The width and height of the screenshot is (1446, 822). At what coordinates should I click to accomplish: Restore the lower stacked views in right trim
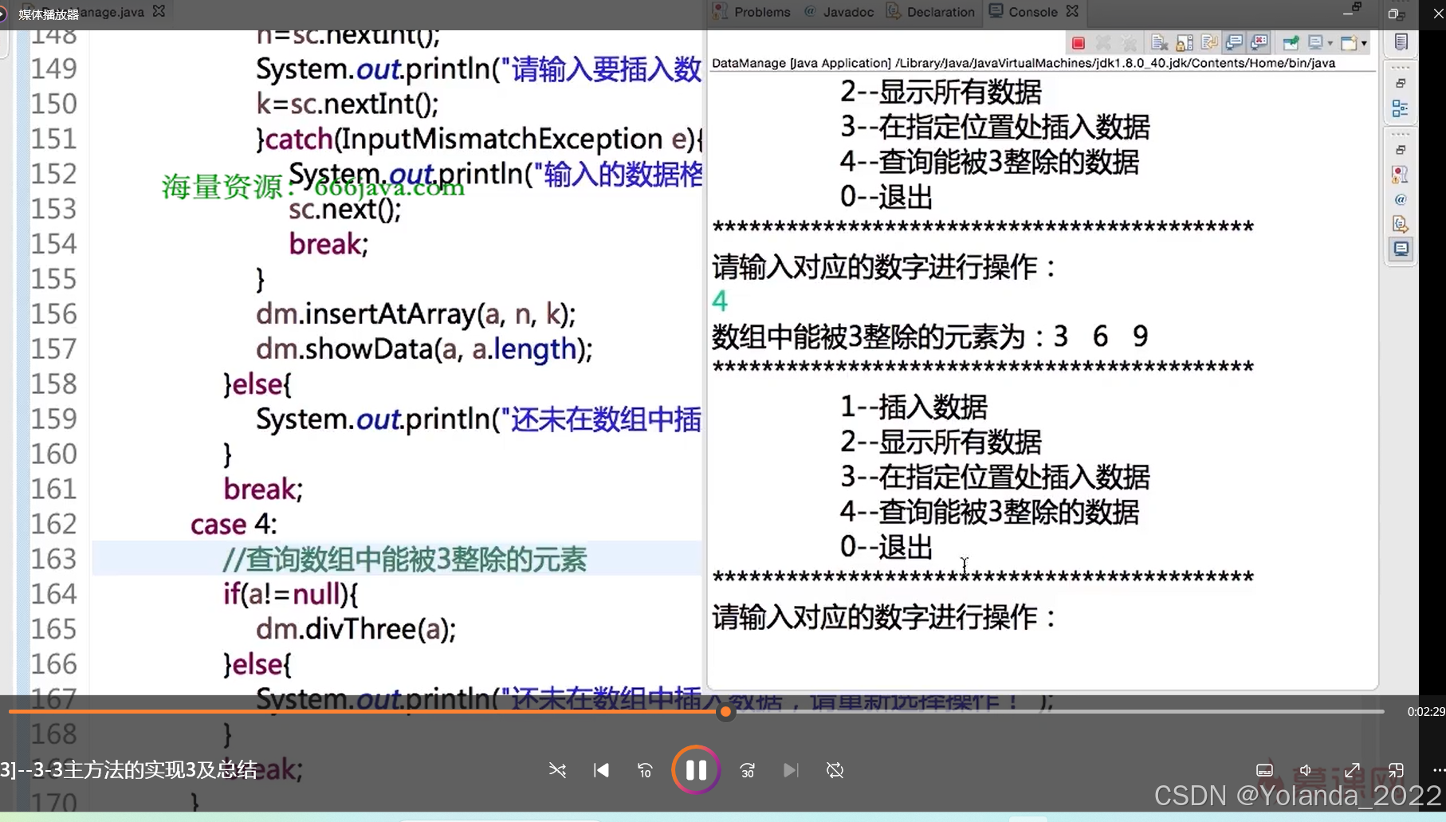(1401, 150)
